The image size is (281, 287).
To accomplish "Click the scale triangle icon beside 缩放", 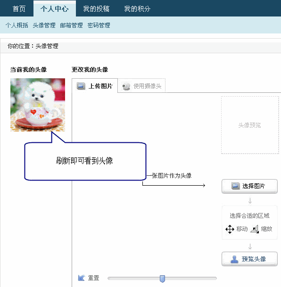I will point(255,229).
